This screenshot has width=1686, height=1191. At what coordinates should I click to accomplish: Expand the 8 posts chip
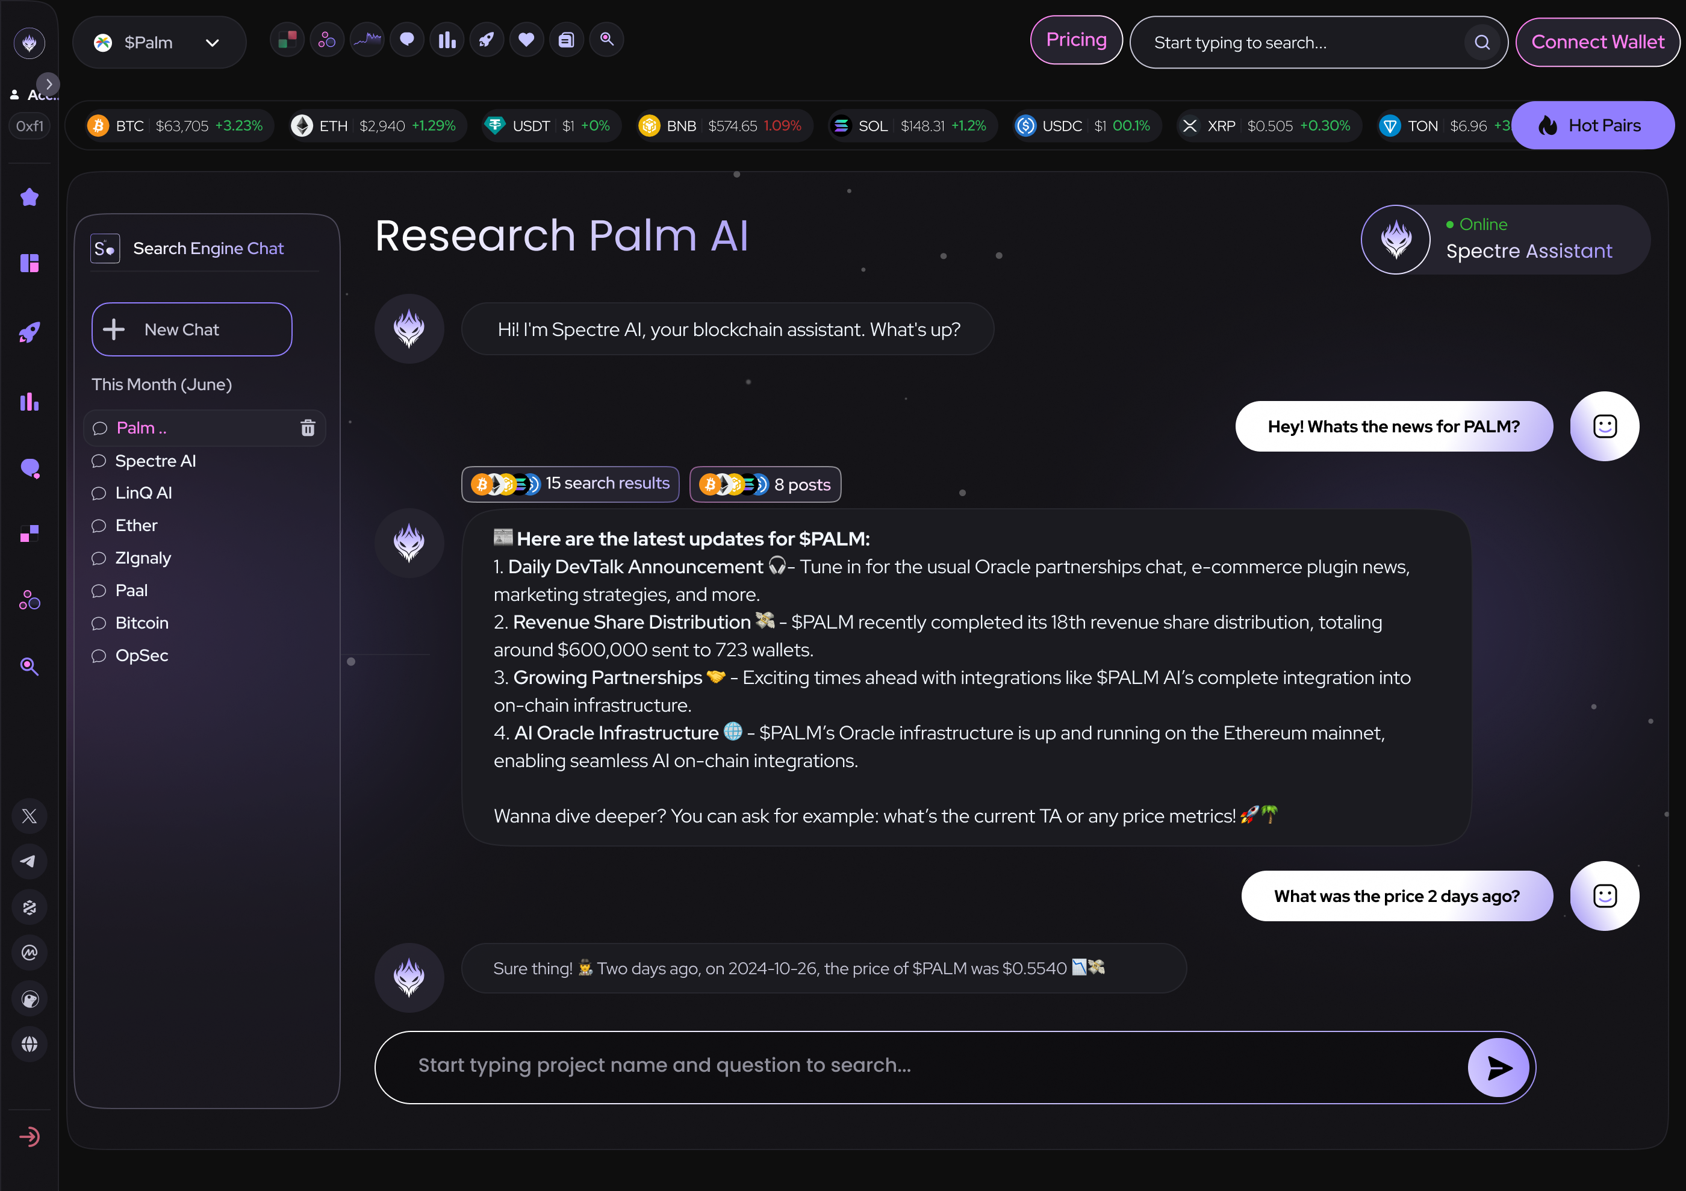[765, 484]
